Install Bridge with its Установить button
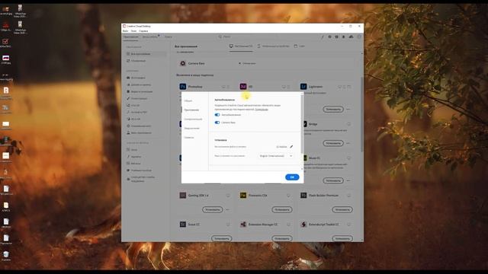 (x=333, y=143)
